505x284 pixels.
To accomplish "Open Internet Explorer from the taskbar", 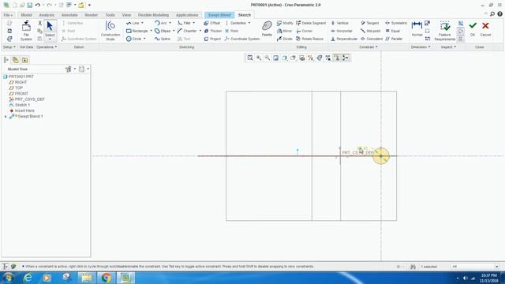I will (x=28, y=278).
